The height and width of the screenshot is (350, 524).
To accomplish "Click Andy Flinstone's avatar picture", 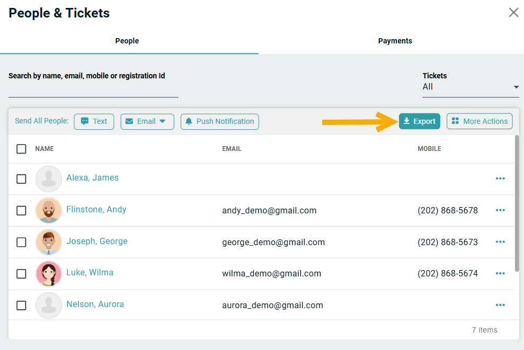I will click(x=49, y=211).
